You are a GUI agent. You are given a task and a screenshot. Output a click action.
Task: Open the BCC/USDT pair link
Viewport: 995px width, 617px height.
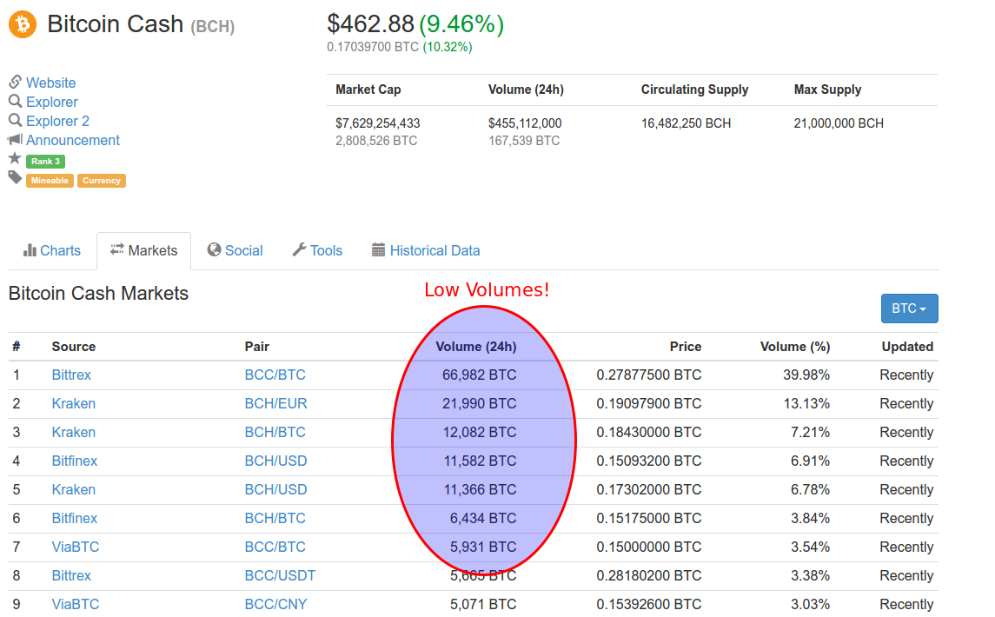[x=280, y=576]
